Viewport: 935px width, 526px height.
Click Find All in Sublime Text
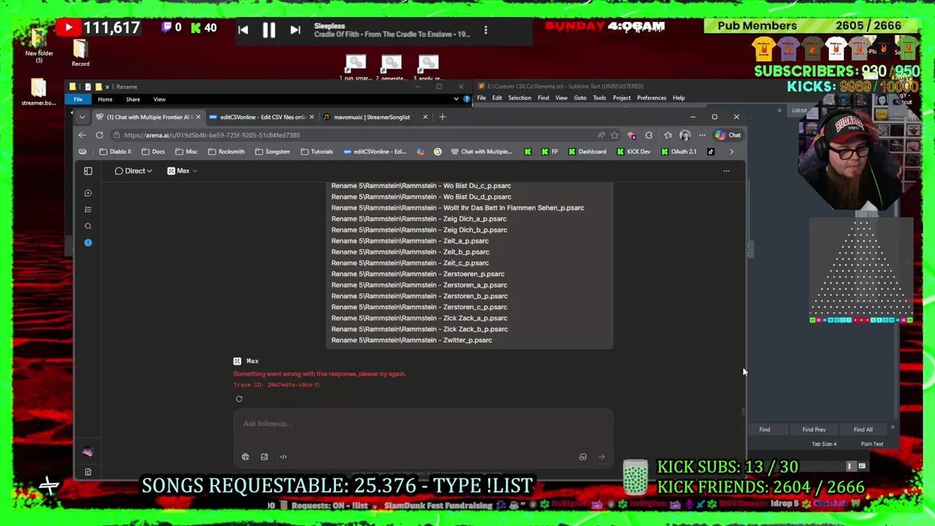pos(863,430)
